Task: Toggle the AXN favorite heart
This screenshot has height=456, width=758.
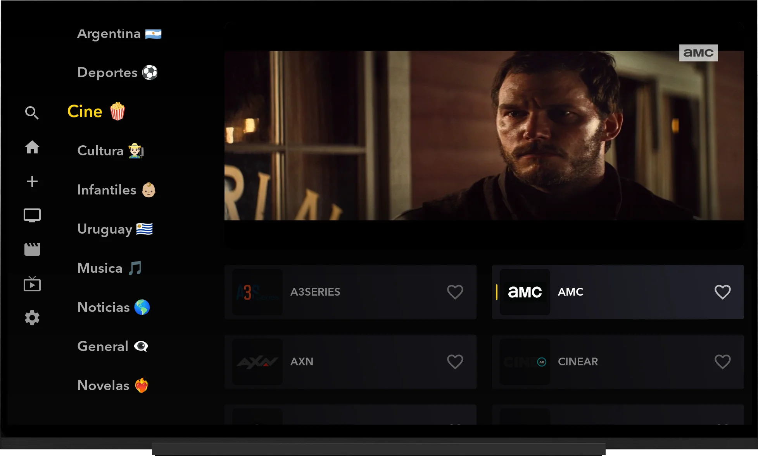Action: (x=455, y=362)
